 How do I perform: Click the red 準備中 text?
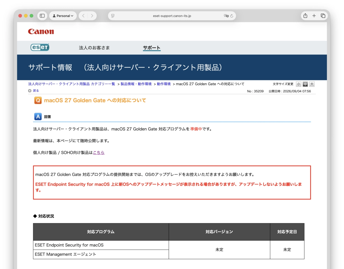tap(196, 129)
